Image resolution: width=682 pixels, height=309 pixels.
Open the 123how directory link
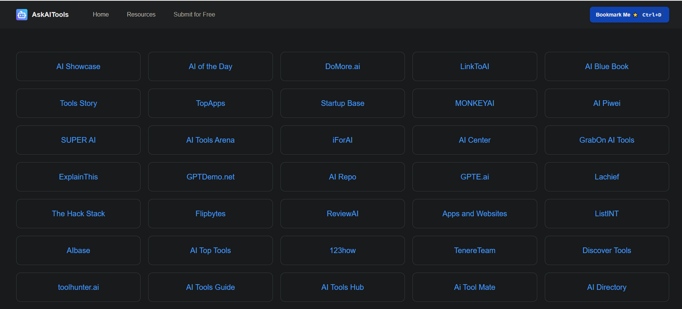[x=343, y=250]
